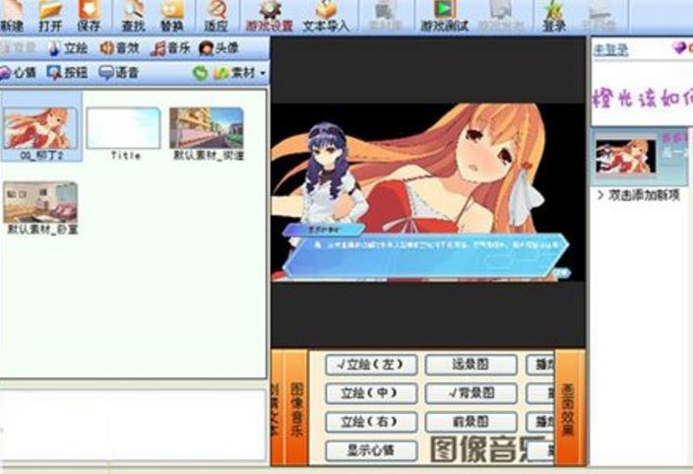
Task: Switch to 按钮 button resources
Action: [68, 73]
